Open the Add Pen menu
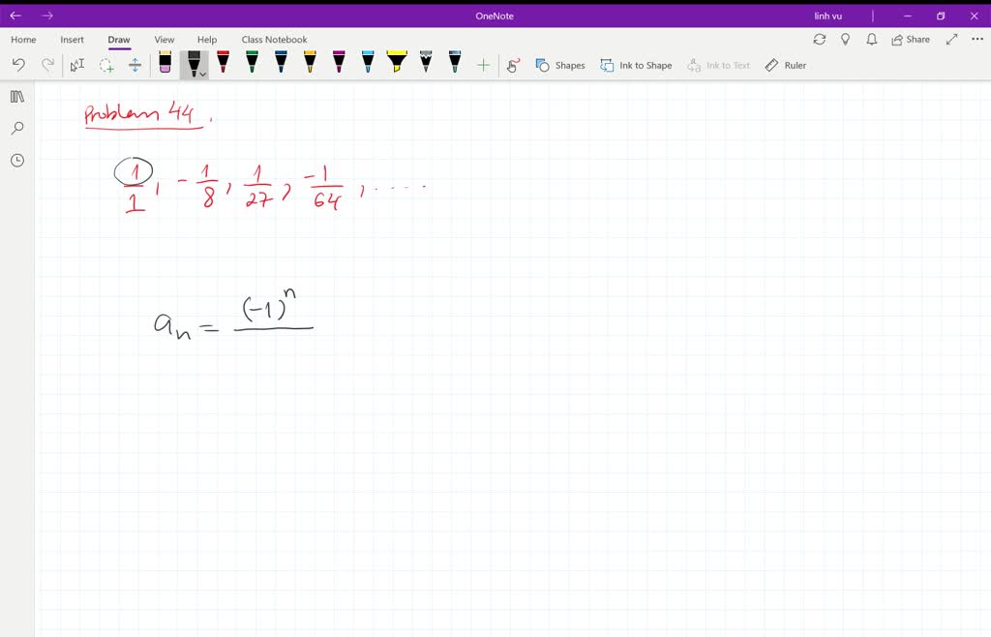 [x=483, y=65]
